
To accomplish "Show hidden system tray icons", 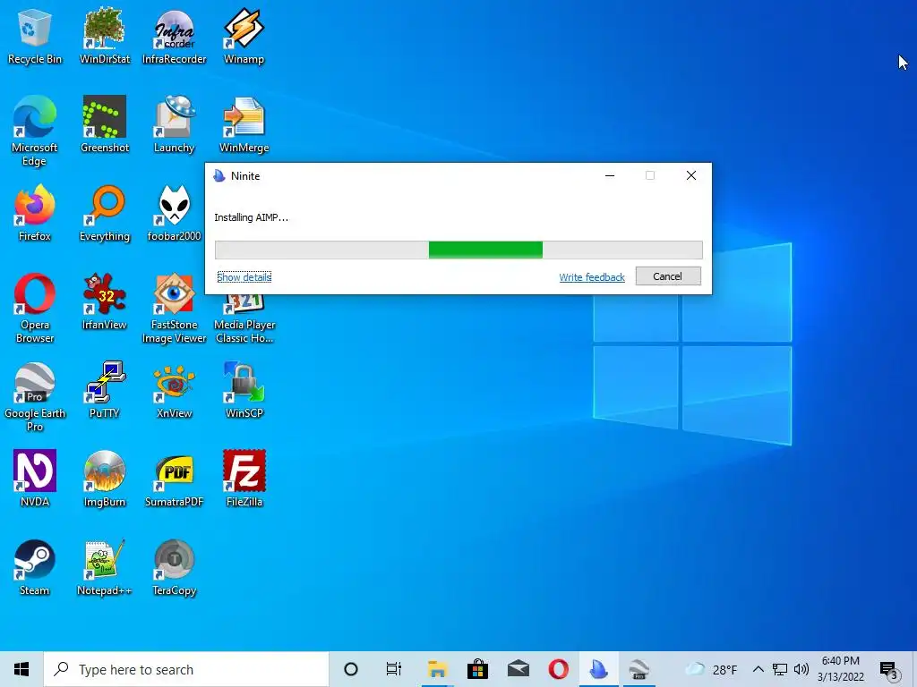I will pyautogui.click(x=758, y=669).
